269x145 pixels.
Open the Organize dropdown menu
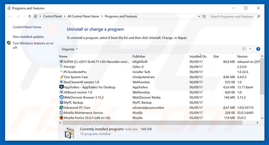coord(70,49)
